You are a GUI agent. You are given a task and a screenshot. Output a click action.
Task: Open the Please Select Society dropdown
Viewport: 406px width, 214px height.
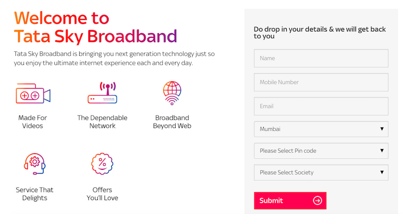(321, 173)
